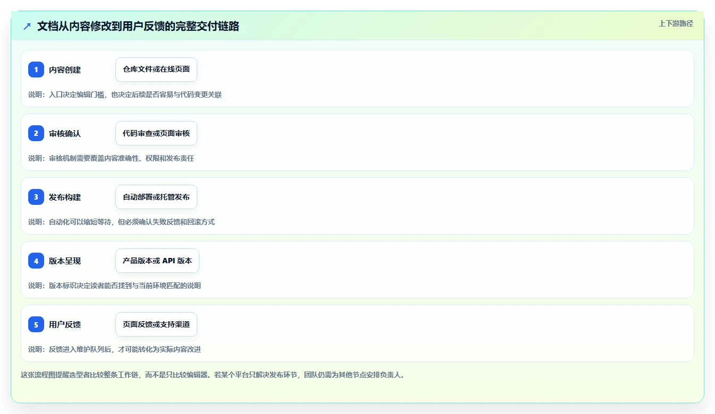715x414 pixels.
Task: Click step number 2 badge
Action: pos(36,133)
